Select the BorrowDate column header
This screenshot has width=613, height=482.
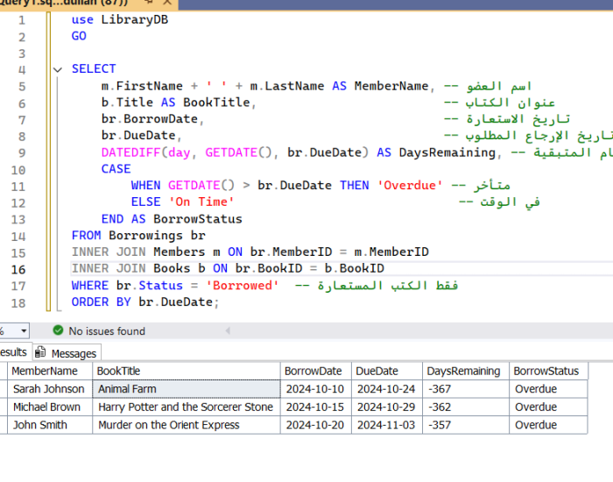point(314,371)
